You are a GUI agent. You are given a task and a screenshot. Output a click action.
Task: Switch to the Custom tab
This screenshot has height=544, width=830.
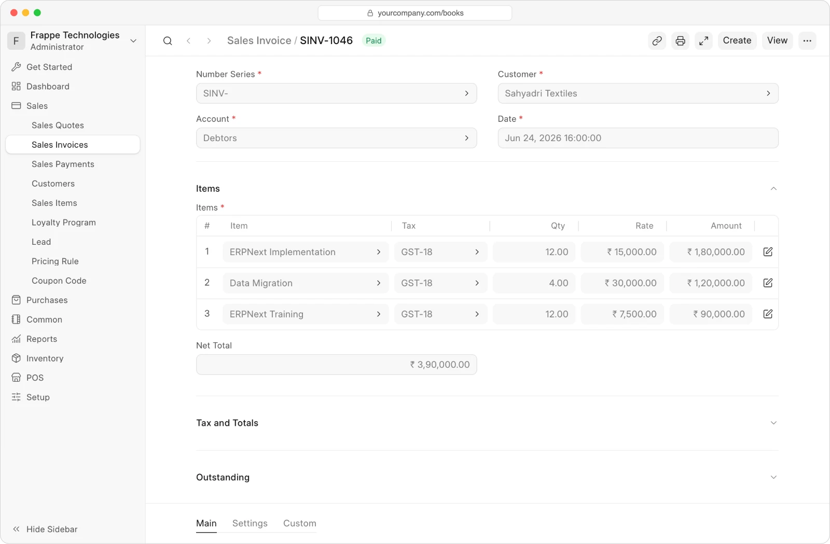click(x=300, y=523)
